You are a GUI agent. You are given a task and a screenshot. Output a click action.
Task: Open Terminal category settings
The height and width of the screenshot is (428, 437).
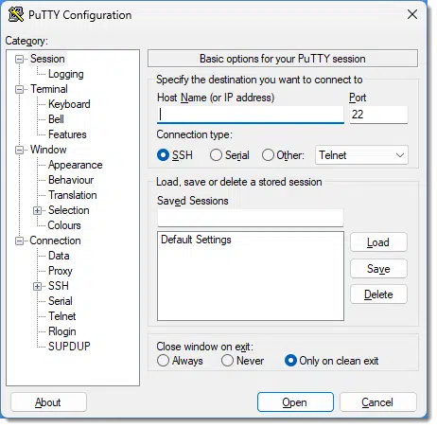[x=49, y=89]
